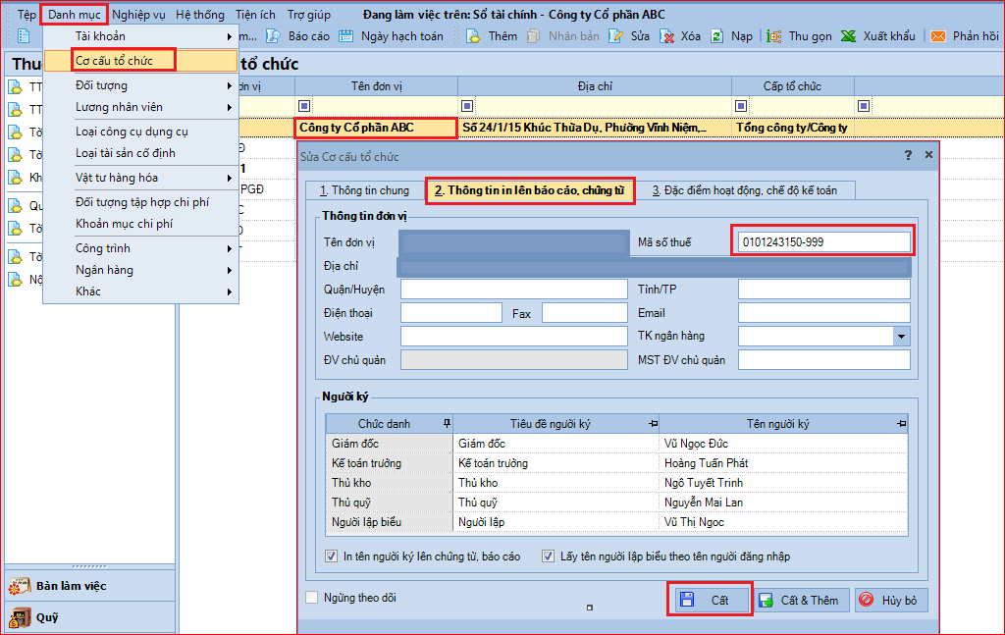Screen dimensions: 1005x635
Task: Switch to Đặc điểm hoạt động tab
Action: point(746,190)
